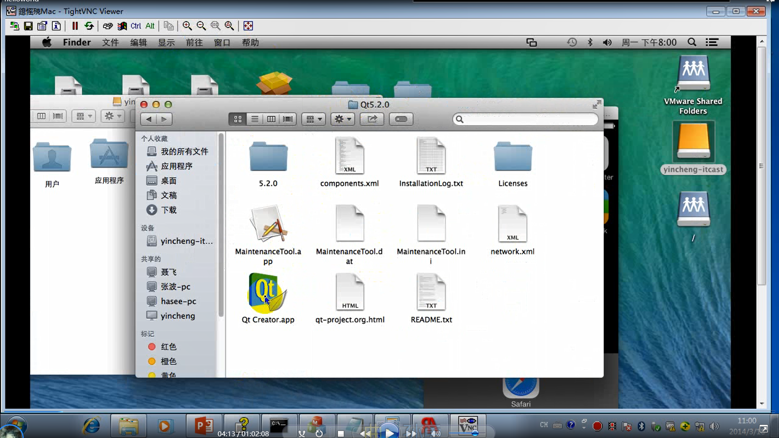Screen dimensions: 779x438
Task: Click the Finder search field
Action: click(526, 119)
